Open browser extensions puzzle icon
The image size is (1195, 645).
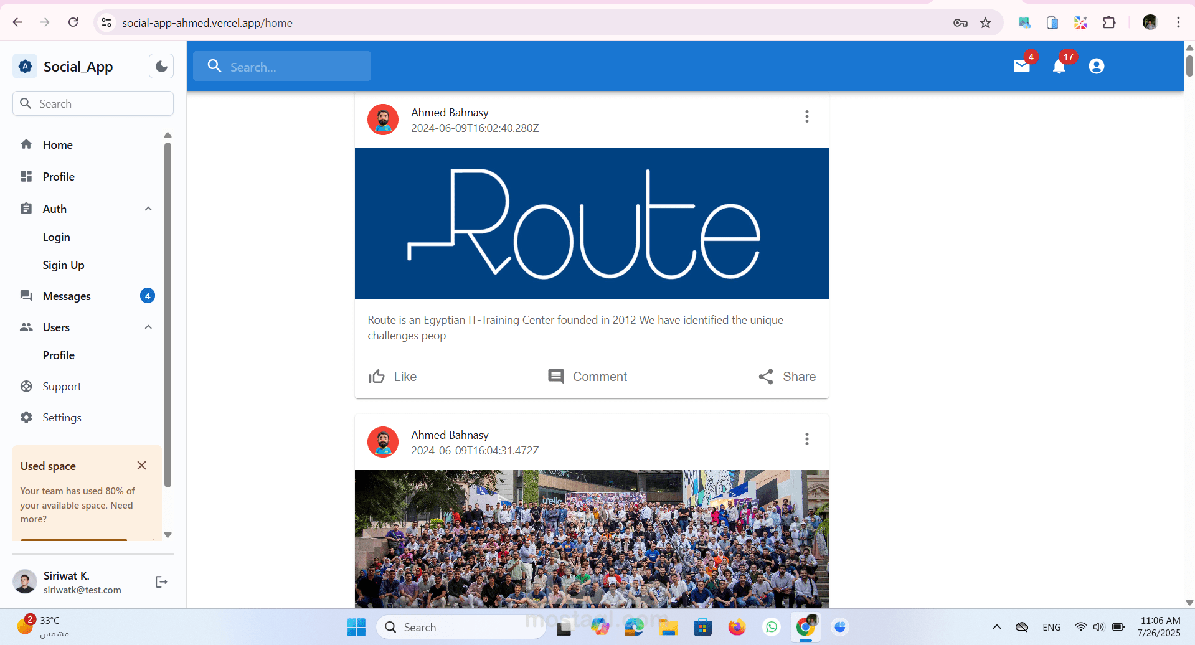tap(1109, 22)
